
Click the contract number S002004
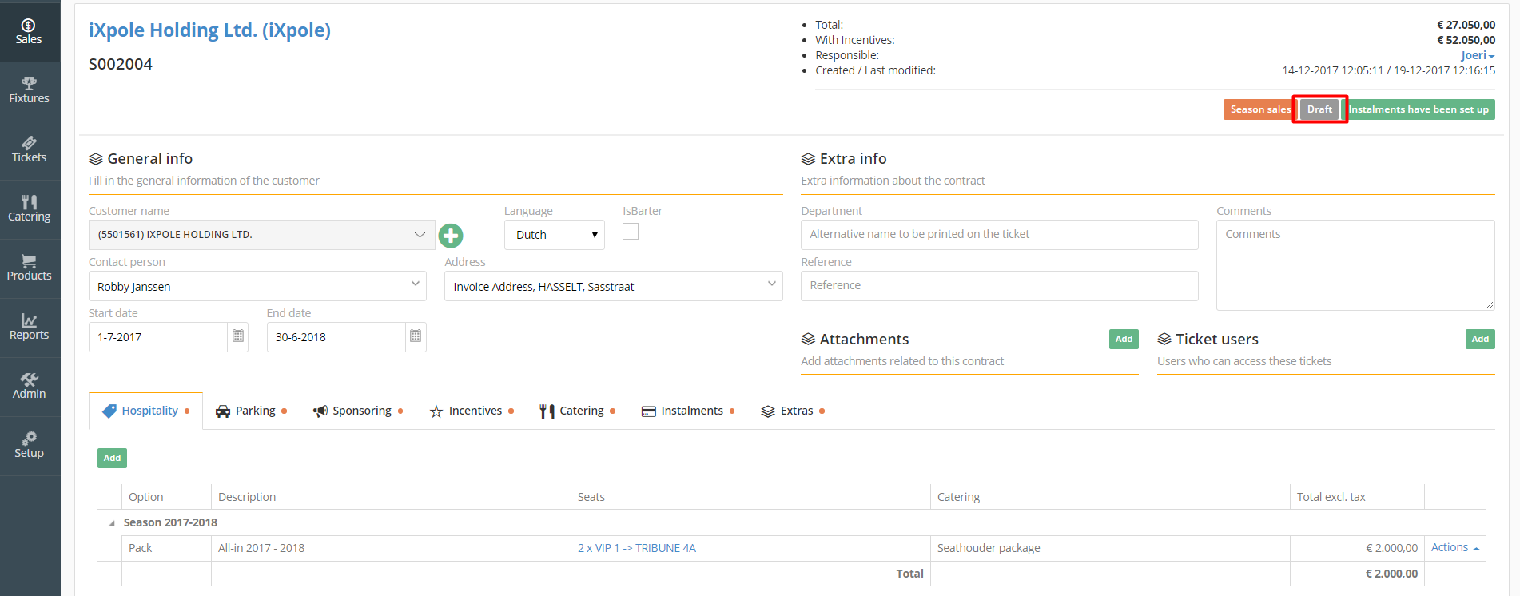(x=121, y=64)
